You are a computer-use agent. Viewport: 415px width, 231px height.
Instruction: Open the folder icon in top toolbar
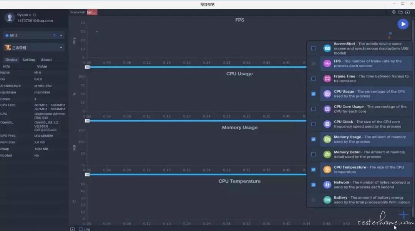(400, 12)
